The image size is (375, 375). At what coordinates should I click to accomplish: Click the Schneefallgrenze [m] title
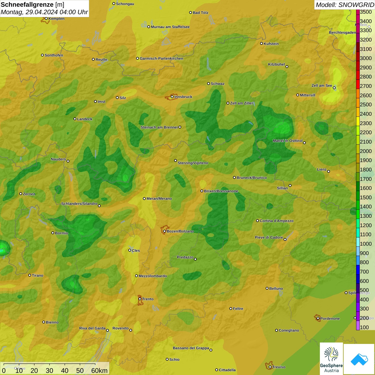pos(33,5)
